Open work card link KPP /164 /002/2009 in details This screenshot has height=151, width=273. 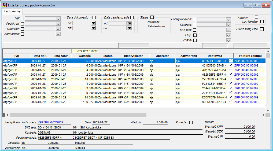point(50,123)
